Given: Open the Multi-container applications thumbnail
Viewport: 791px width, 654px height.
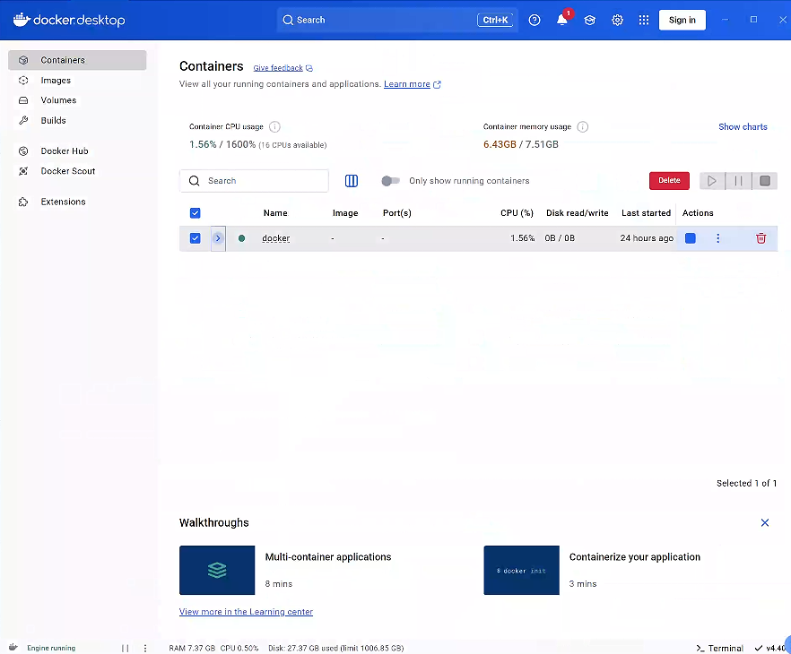Looking at the screenshot, I should [x=217, y=570].
